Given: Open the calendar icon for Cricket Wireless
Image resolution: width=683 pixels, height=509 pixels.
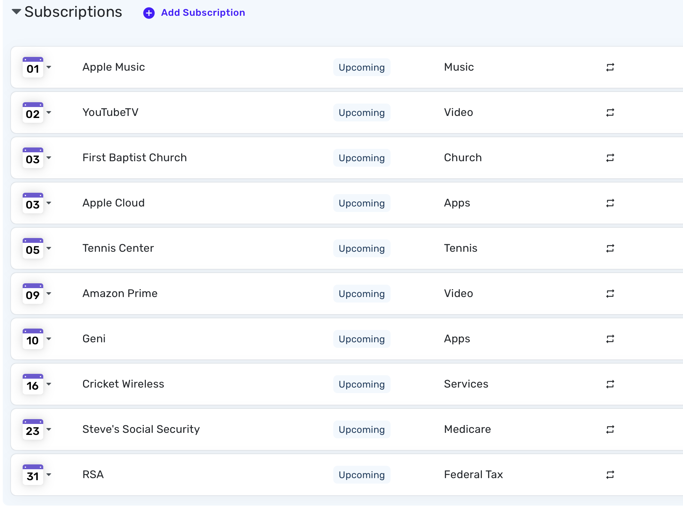Looking at the screenshot, I should click(33, 384).
